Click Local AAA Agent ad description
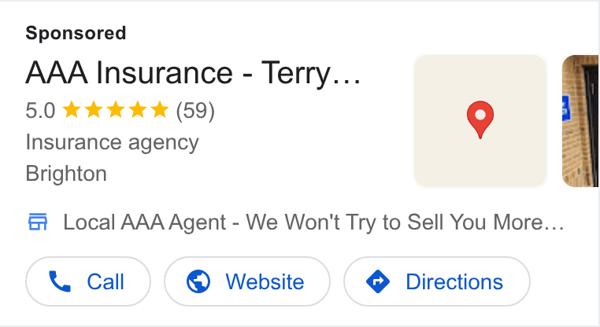600x327 pixels. 313,222
